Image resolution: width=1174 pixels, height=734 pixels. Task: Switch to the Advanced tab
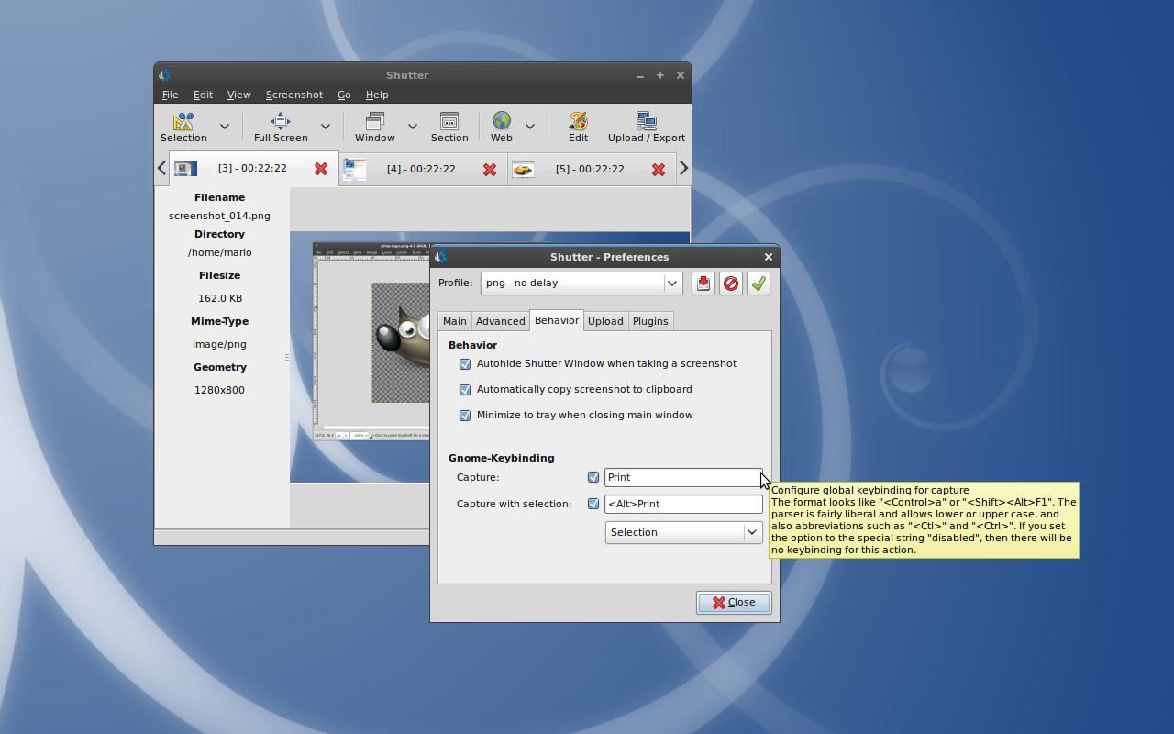[x=500, y=321]
